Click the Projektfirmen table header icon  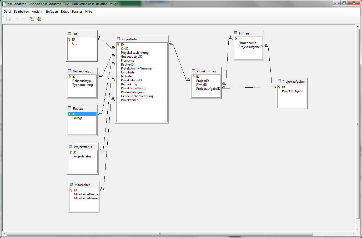[x=194, y=71]
